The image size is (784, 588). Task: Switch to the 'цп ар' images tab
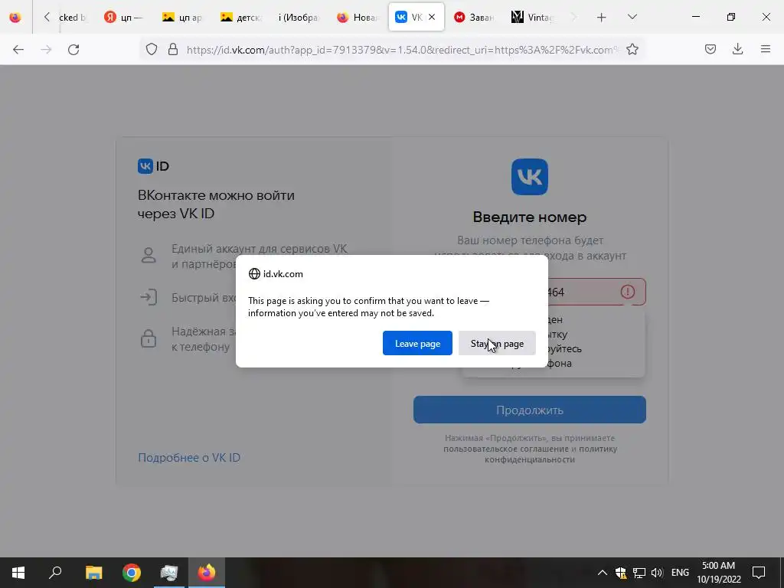click(x=182, y=17)
